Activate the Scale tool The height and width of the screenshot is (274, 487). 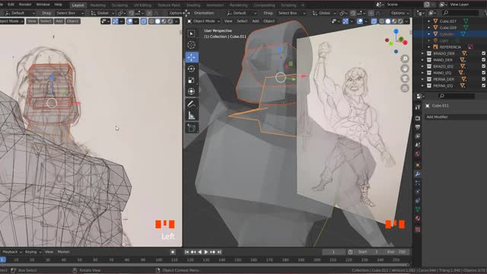point(191,80)
